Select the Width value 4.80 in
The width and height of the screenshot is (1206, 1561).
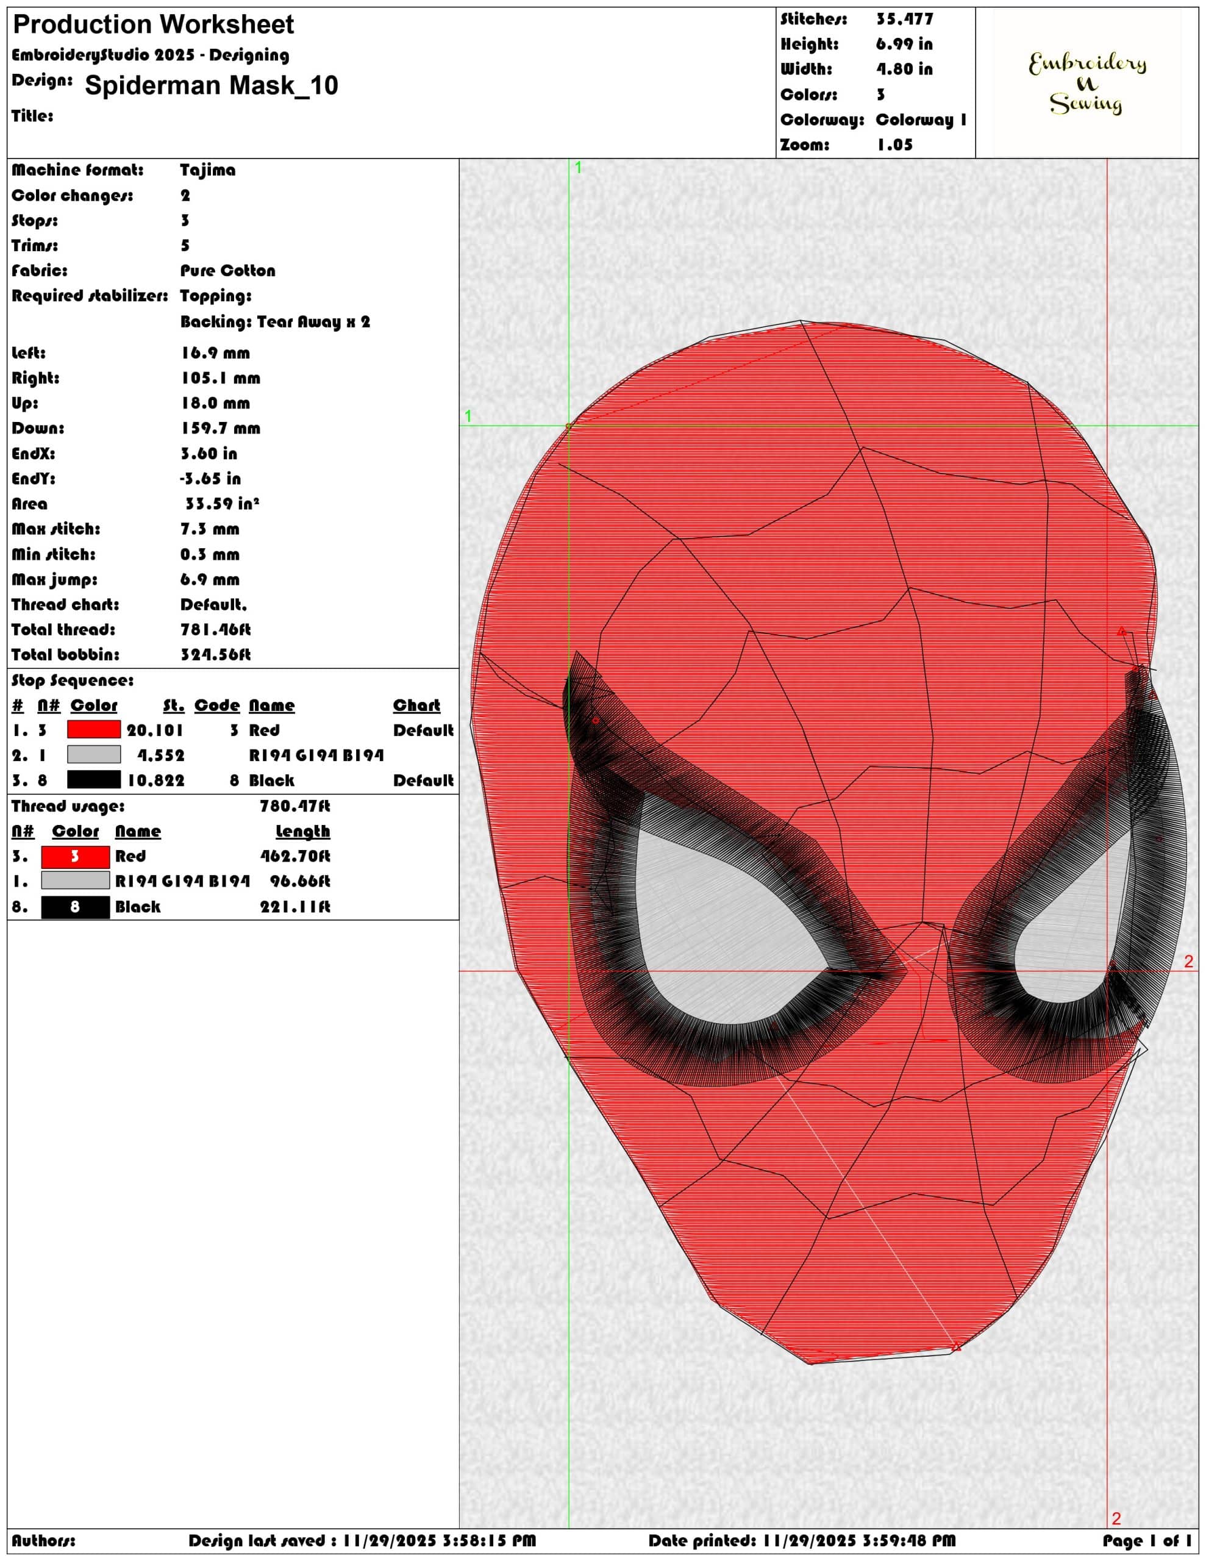904,70
